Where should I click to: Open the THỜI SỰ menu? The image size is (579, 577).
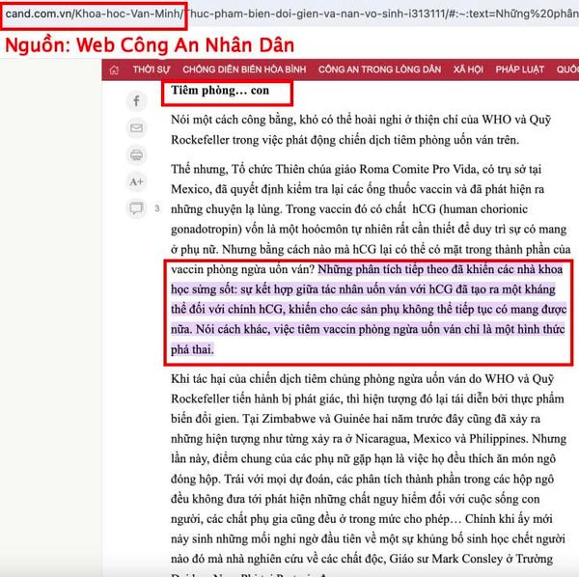152,69
